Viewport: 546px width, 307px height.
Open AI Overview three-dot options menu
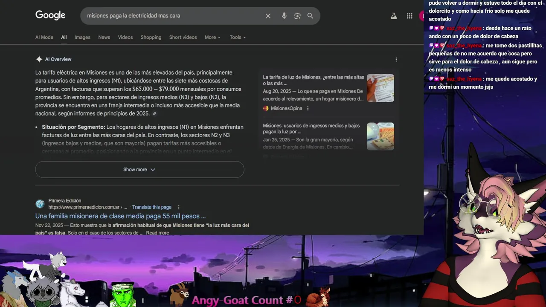[x=396, y=60]
